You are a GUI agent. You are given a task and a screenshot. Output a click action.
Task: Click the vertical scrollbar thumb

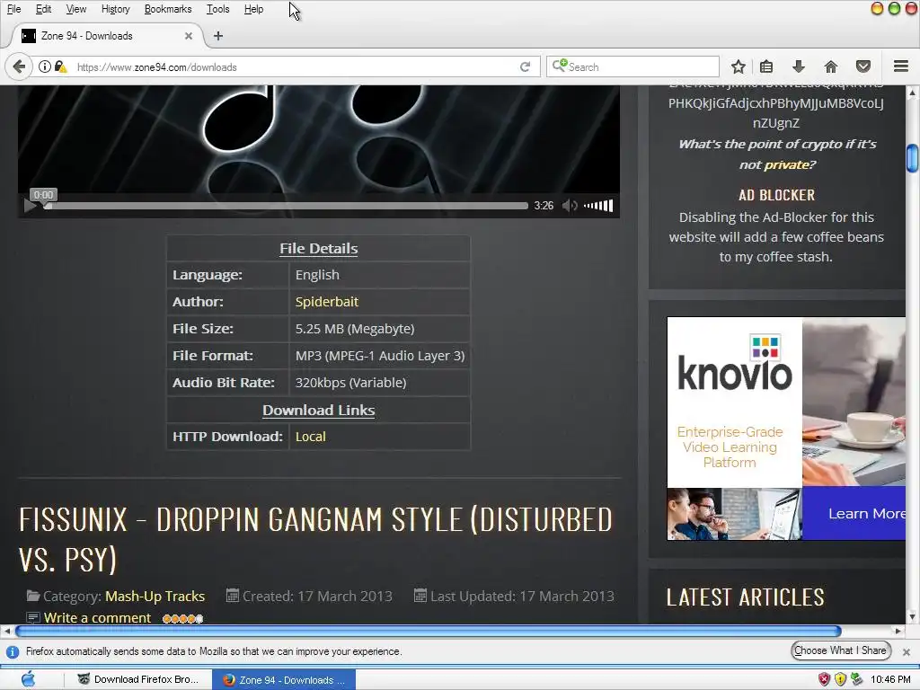913,158
